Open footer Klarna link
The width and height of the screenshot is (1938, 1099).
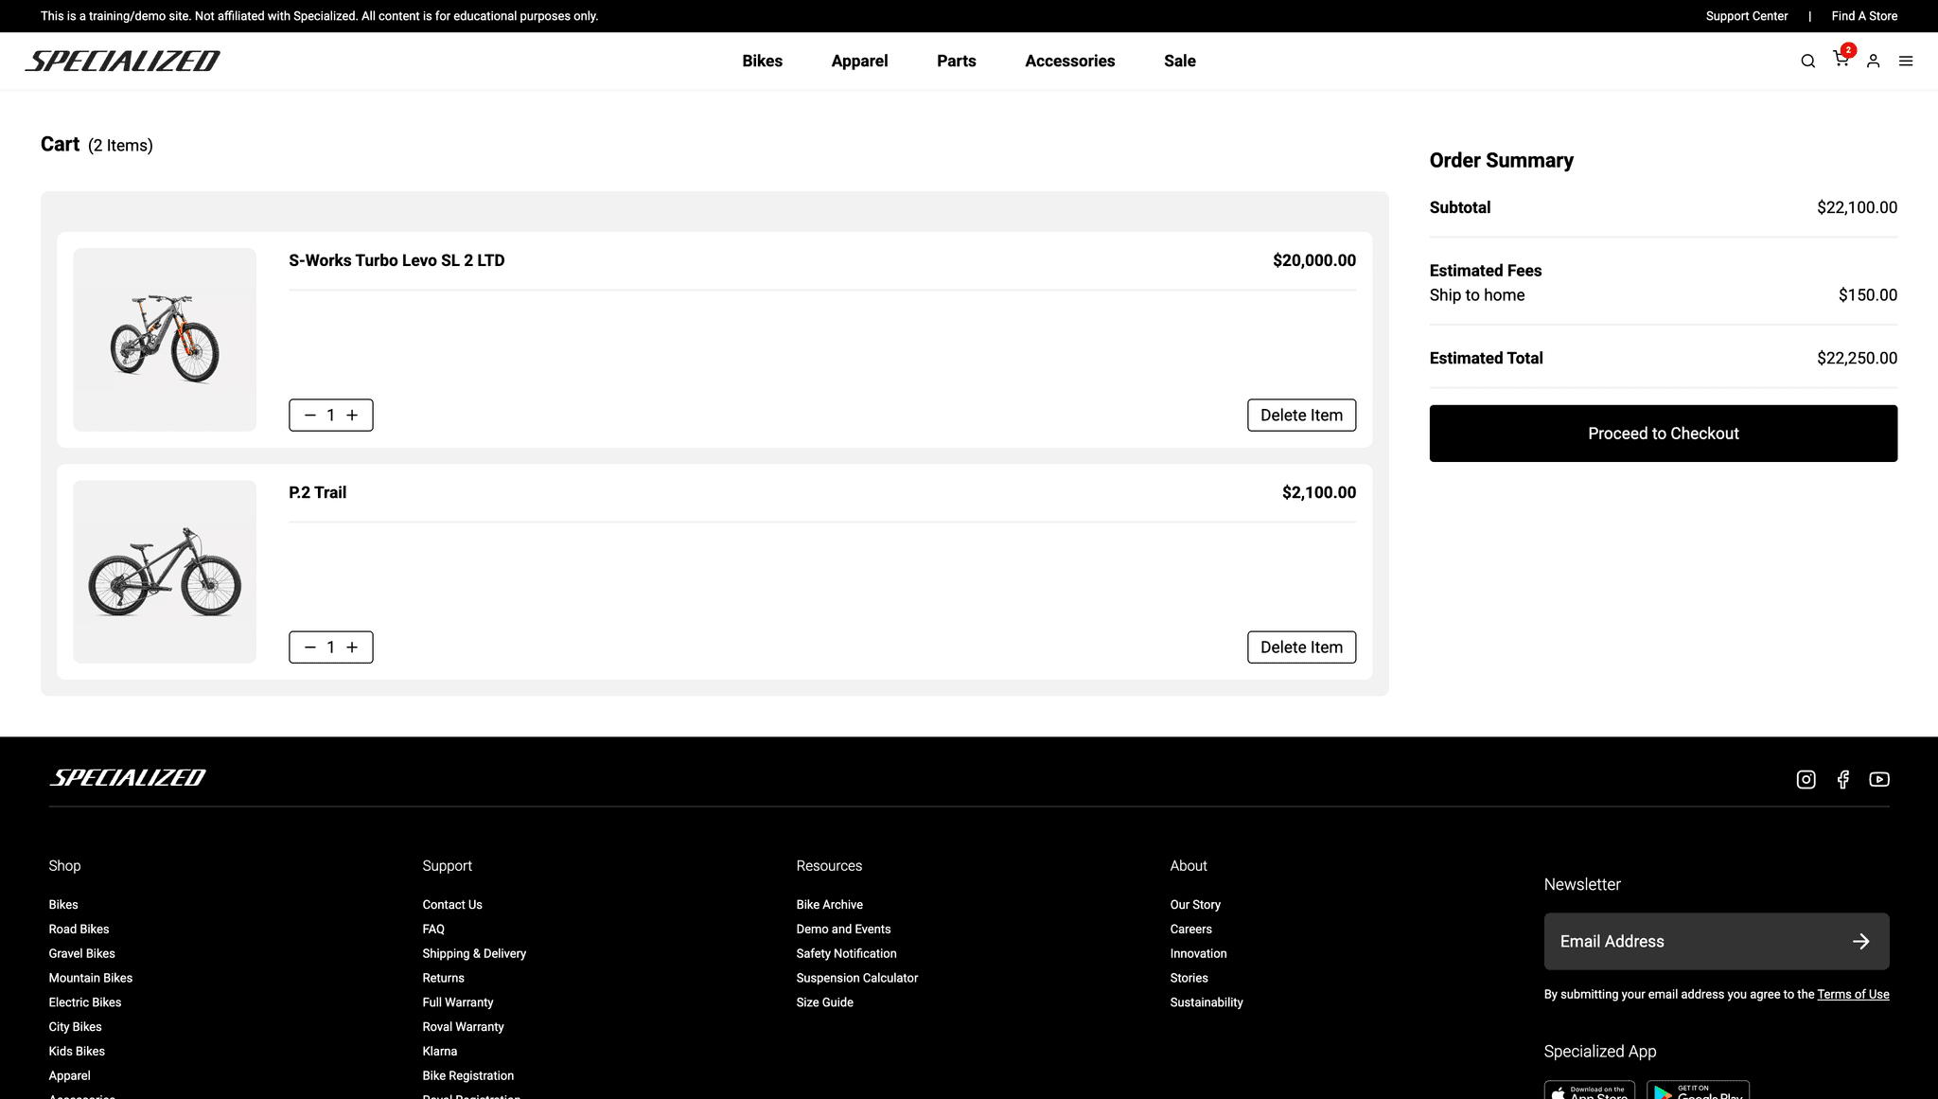(x=440, y=1052)
